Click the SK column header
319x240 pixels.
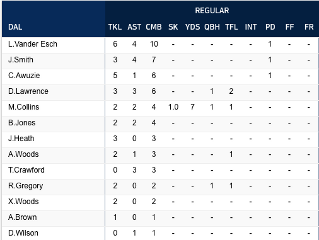pyautogui.click(x=173, y=27)
